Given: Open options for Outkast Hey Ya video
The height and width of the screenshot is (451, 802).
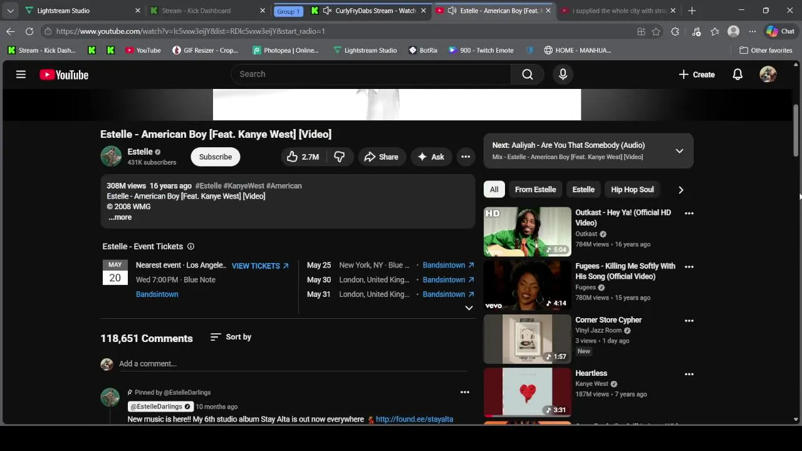Looking at the screenshot, I should click(x=689, y=213).
